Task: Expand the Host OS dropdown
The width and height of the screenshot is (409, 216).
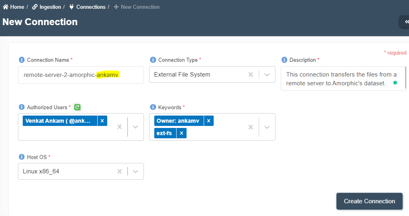Action: [x=136, y=171]
